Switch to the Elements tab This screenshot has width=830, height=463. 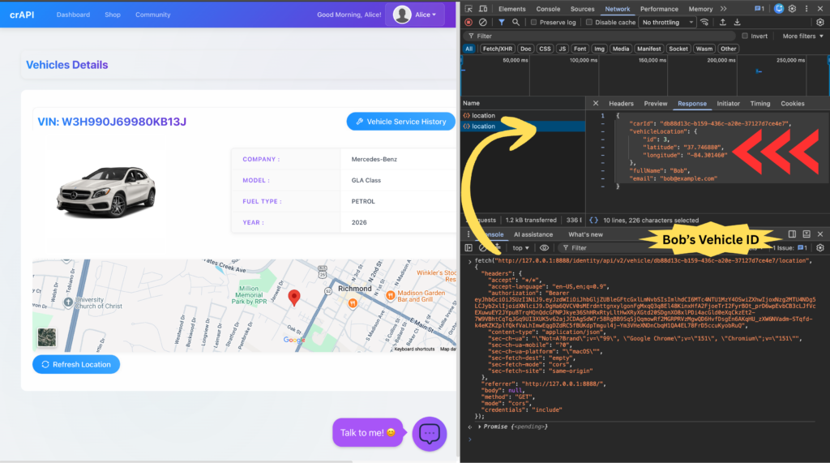click(512, 9)
